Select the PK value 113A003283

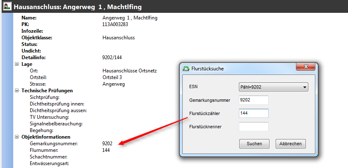tap(115, 24)
